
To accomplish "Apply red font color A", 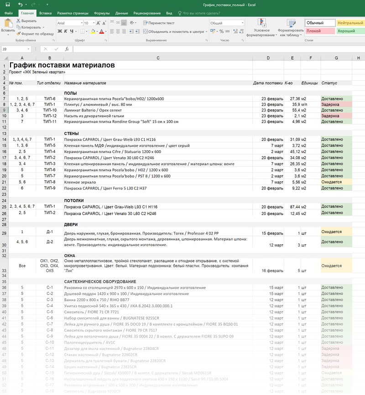I will [x=101, y=31].
